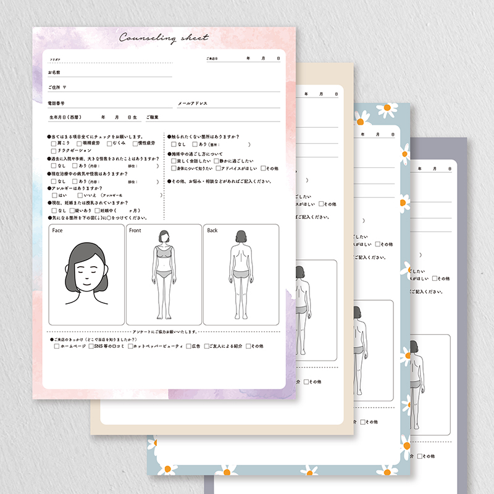Click the '当てはまる項目全てにチェックをお願いします' heading
Image resolution: width=494 pixels, height=494 pixels.
click(x=95, y=136)
